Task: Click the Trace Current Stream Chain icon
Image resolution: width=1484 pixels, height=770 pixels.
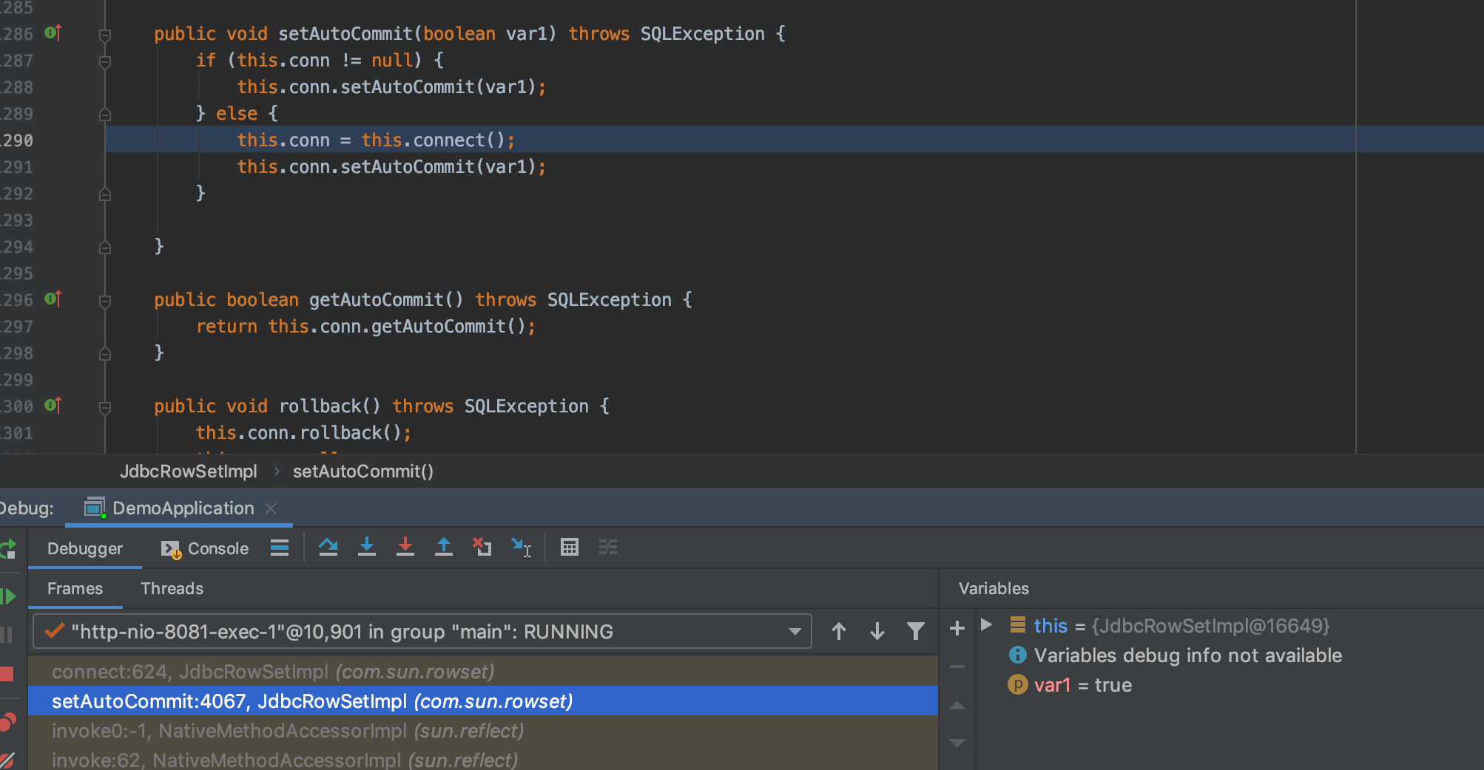Action: pos(608,548)
